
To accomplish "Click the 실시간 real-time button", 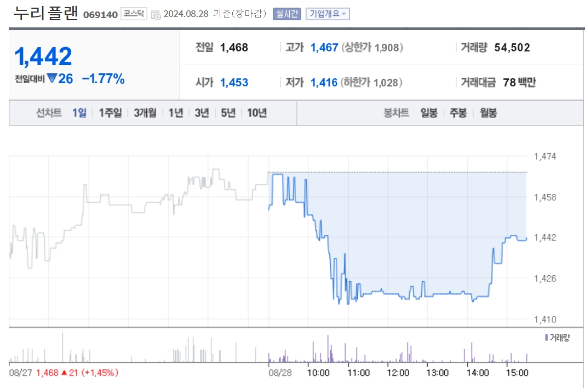I will 286,14.
